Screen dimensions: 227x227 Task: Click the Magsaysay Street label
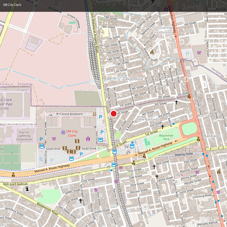(x=172, y=78)
